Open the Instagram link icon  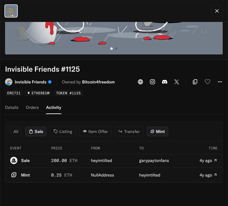[152, 82]
